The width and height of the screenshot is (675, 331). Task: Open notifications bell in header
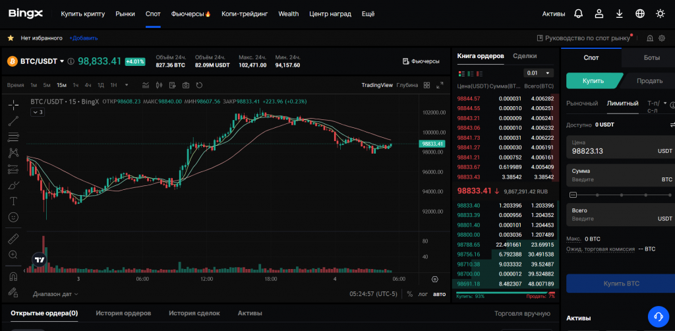[578, 14]
